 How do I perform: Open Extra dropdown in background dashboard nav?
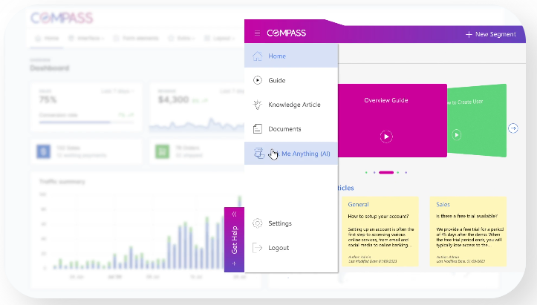[181, 38]
